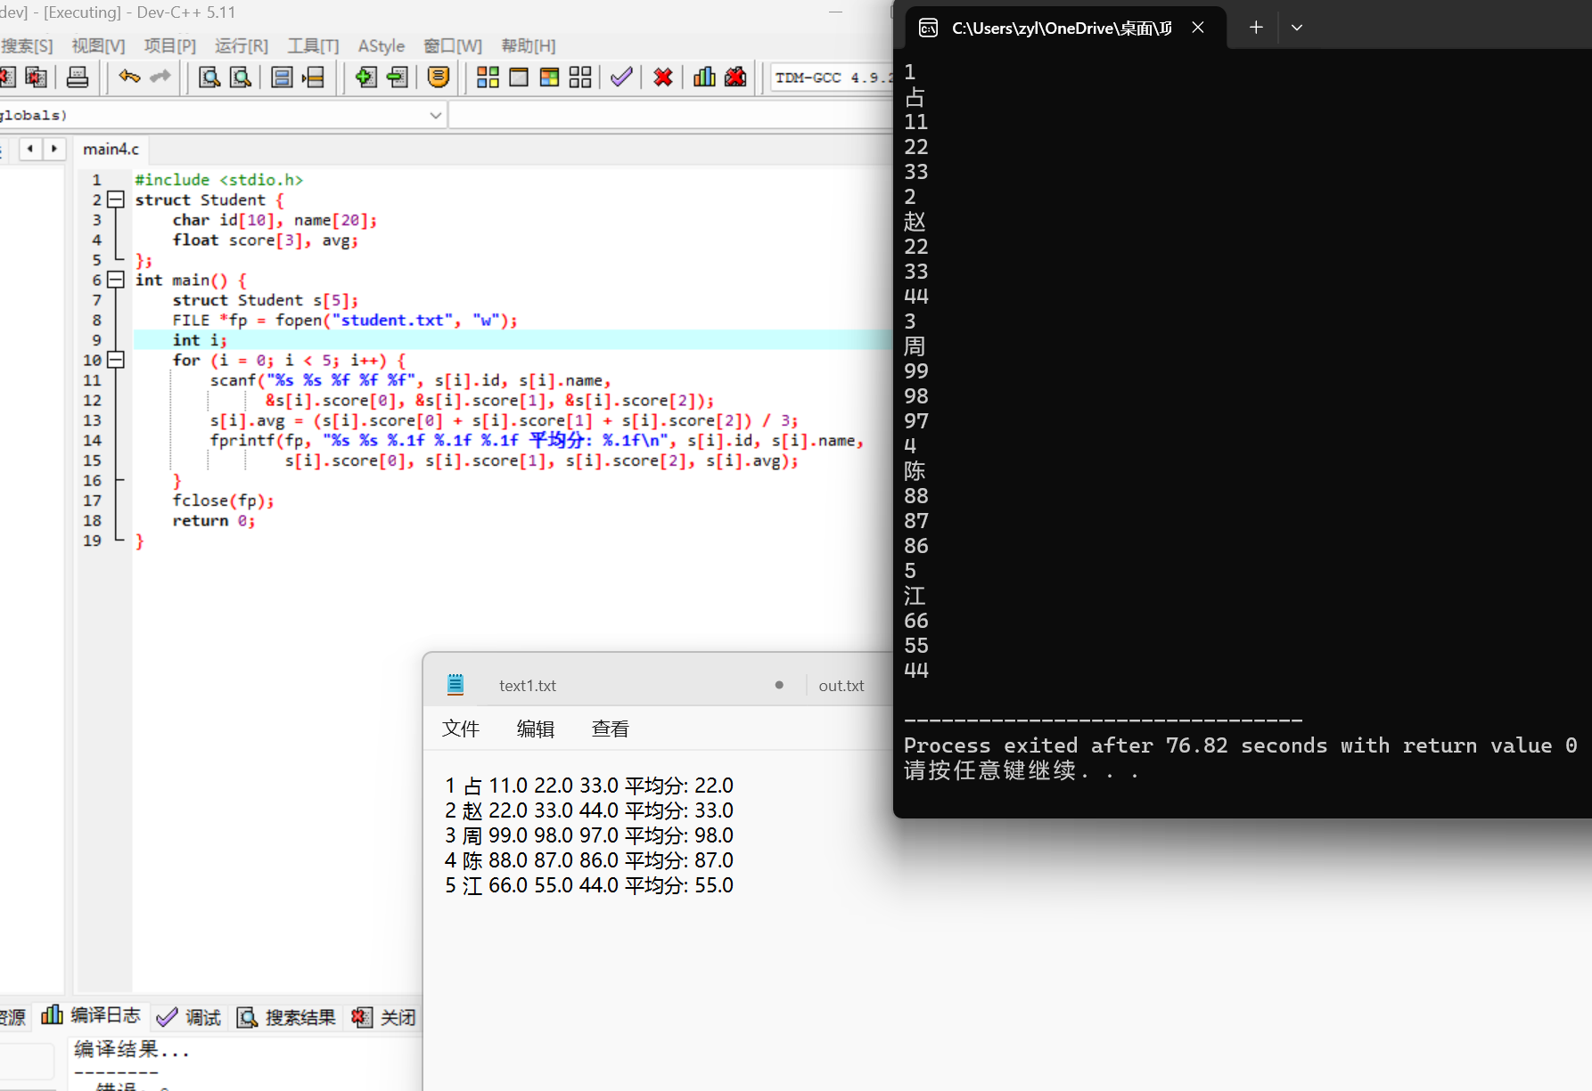Open the 视图[V] menu
This screenshot has width=1592, height=1091.
(x=98, y=46)
